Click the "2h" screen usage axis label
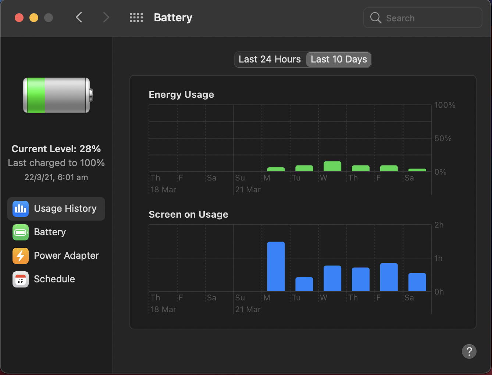This screenshot has width=492, height=375. [439, 225]
